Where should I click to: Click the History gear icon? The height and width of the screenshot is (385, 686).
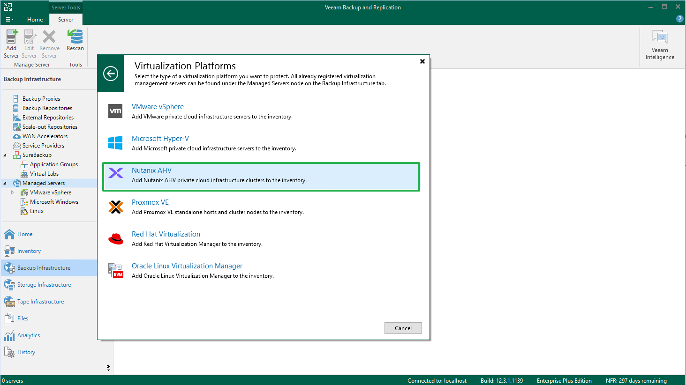(x=9, y=352)
